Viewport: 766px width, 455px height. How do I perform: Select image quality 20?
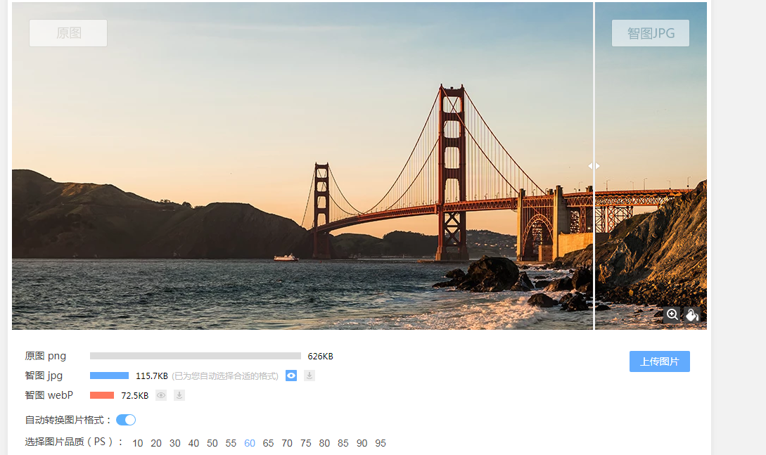pyautogui.click(x=156, y=443)
